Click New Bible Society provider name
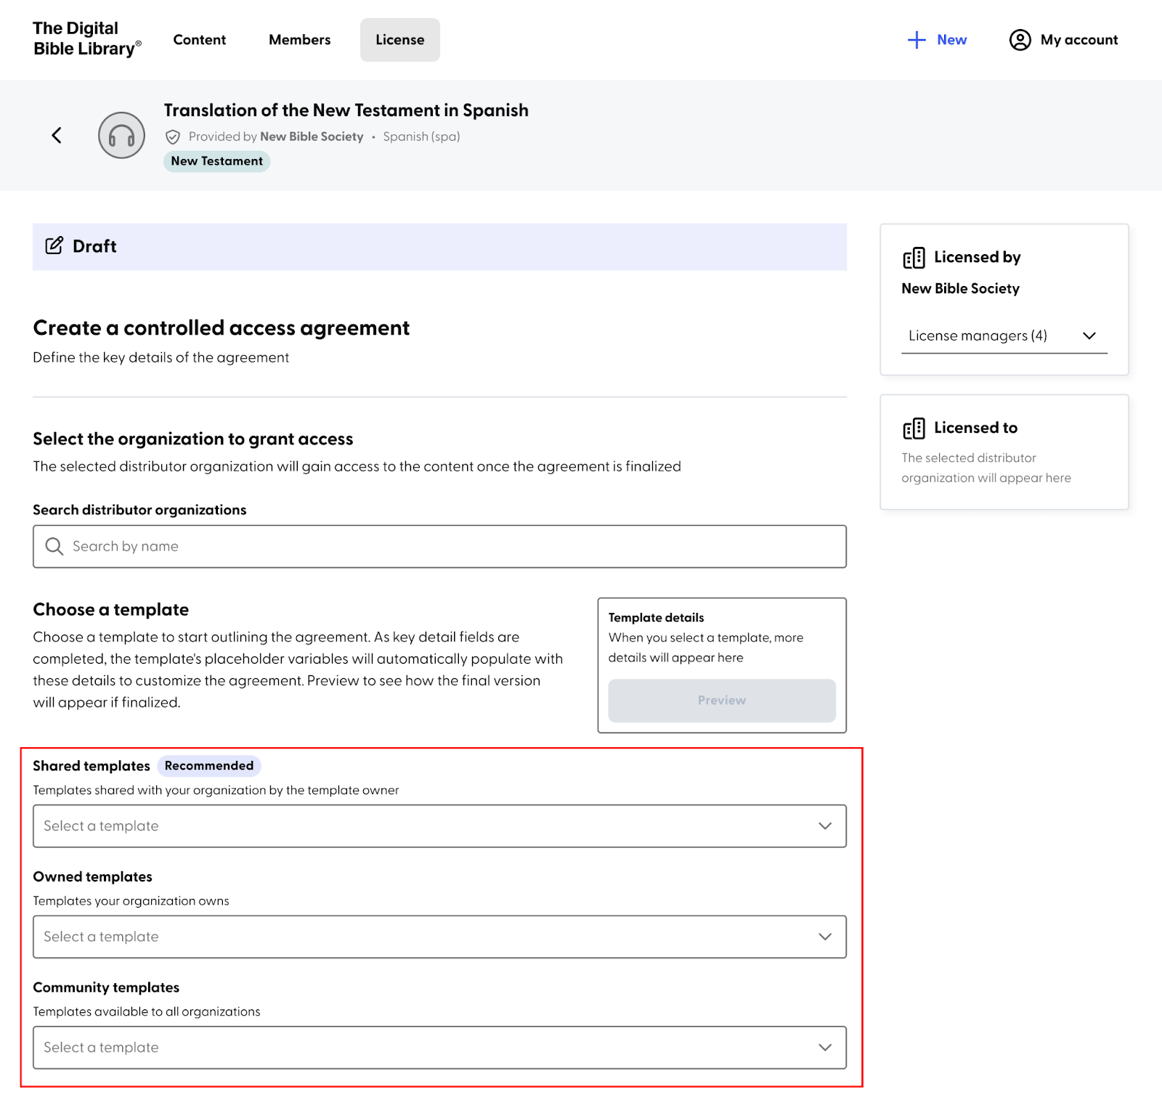Viewport: 1162px width, 1095px height. pyautogui.click(x=312, y=137)
